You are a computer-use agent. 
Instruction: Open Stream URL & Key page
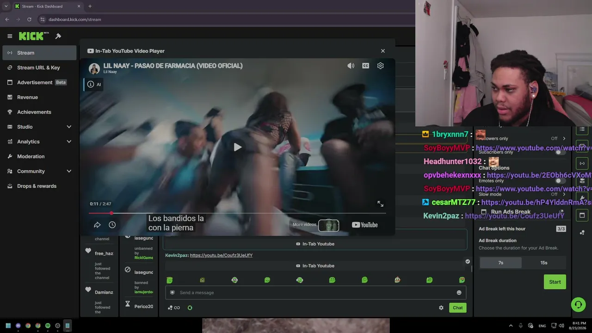coord(39,68)
